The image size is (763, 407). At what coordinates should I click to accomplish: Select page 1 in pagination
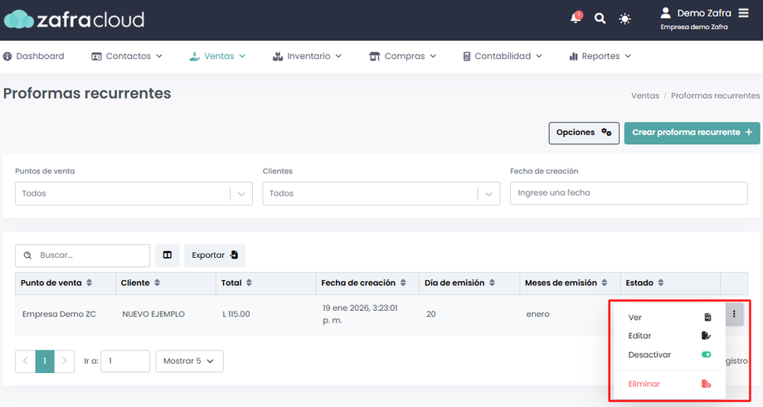[x=45, y=361]
